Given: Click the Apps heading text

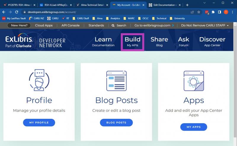Looking at the screenshot, I should pos(194,101).
